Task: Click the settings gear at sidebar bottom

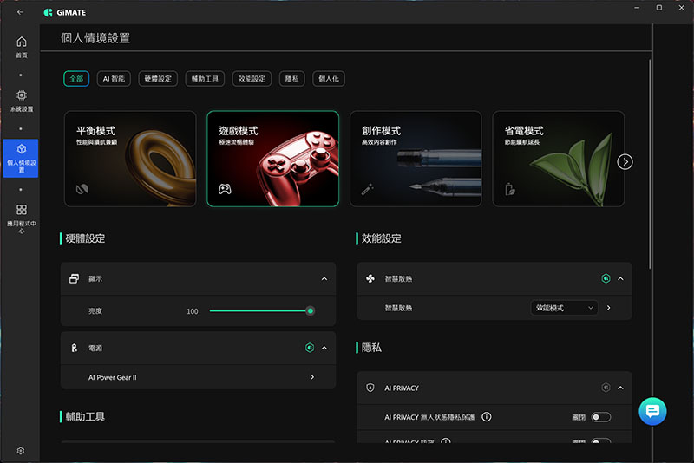Action: (x=21, y=451)
